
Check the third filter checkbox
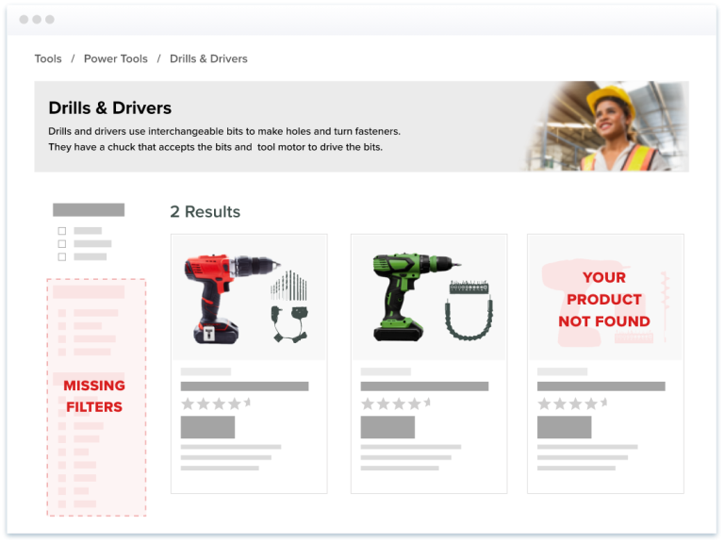(x=62, y=256)
